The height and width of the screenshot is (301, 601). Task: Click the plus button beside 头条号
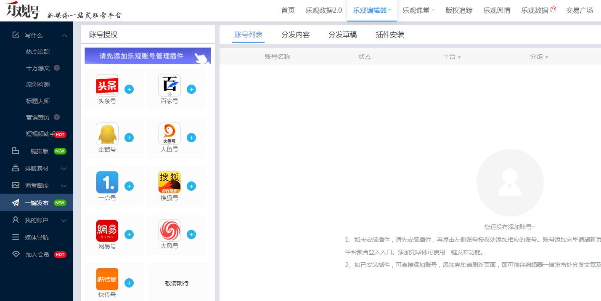pyautogui.click(x=129, y=89)
